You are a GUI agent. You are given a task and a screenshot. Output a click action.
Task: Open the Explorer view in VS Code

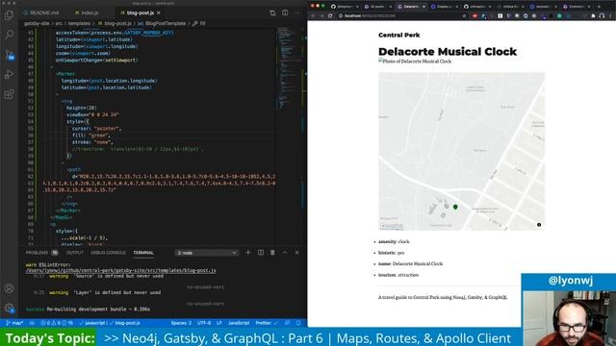(9, 15)
